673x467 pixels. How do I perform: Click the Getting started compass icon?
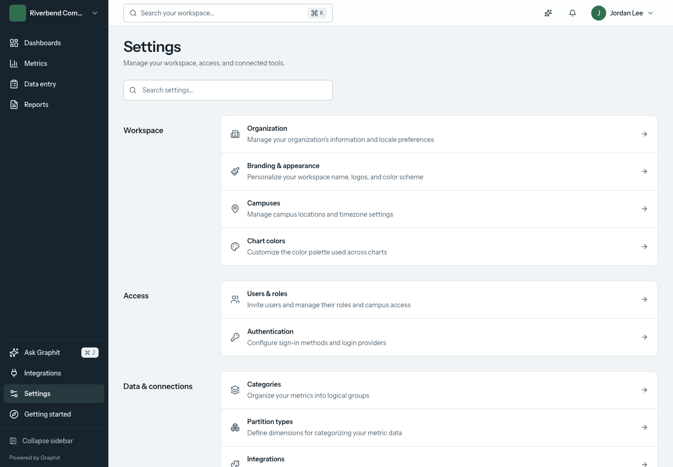coord(14,414)
